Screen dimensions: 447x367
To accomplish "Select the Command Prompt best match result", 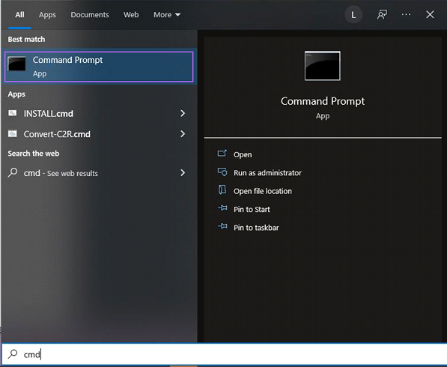I will pyautogui.click(x=99, y=67).
